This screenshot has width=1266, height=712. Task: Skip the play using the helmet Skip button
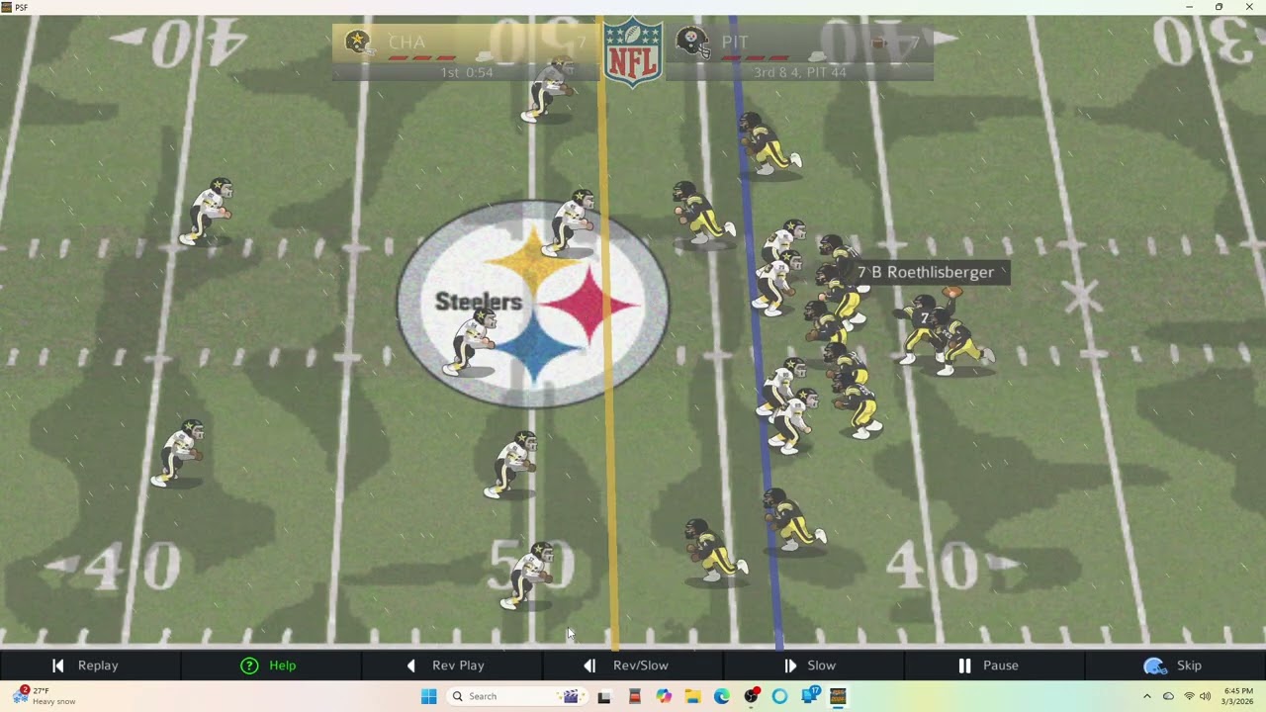pyautogui.click(x=1173, y=666)
